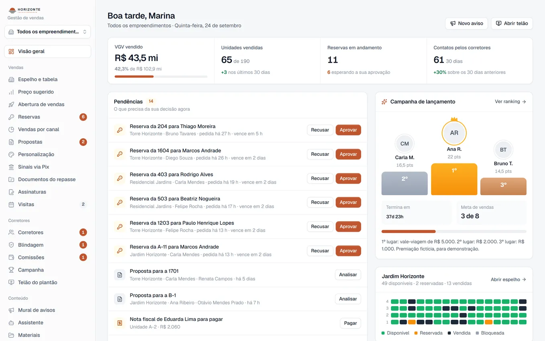
Task: Click the Abertura de vendas rocket icon
Action: (x=11, y=104)
